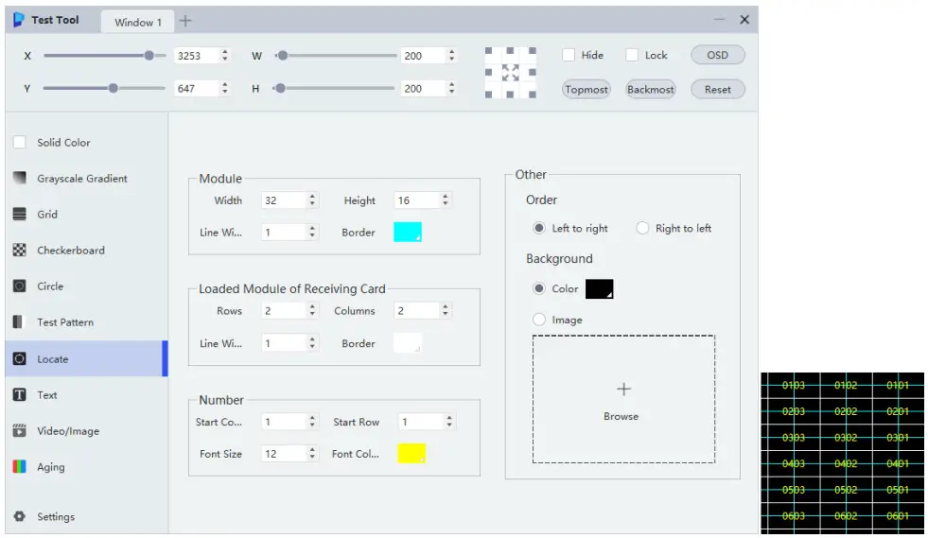Adjust Font Size spinner arrows
Image resolution: width=928 pixels, height=538 pixels.
312,453
